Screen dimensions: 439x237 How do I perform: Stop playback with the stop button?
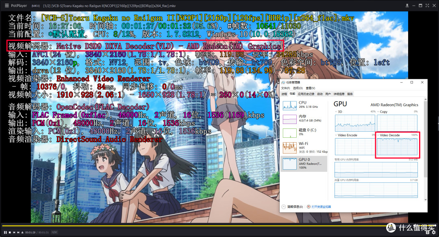click(10, 232)
